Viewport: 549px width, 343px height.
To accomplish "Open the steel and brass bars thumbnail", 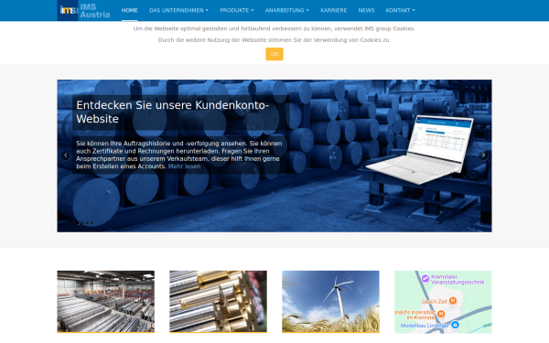I will coord(218,301).
